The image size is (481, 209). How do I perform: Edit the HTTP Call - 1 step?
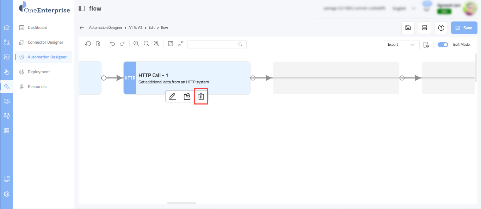pyautogui.click(x=172, y=96)
